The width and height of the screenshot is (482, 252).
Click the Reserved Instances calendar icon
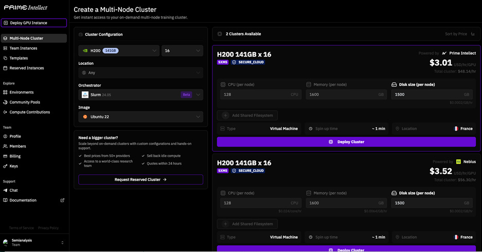coord(5,68)
